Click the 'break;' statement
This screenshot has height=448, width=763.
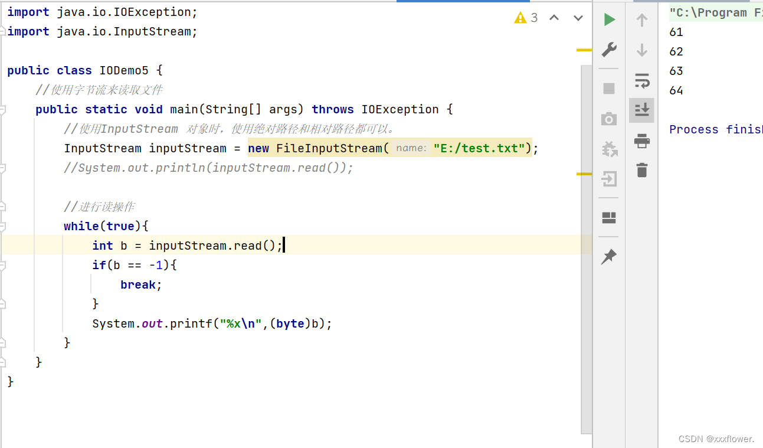pyautogui.click(x=141, y=285)
